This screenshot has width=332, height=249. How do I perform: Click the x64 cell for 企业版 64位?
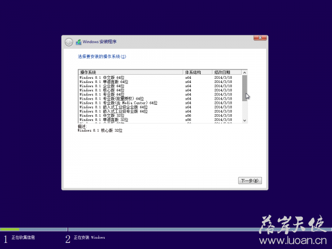(188, 86)
